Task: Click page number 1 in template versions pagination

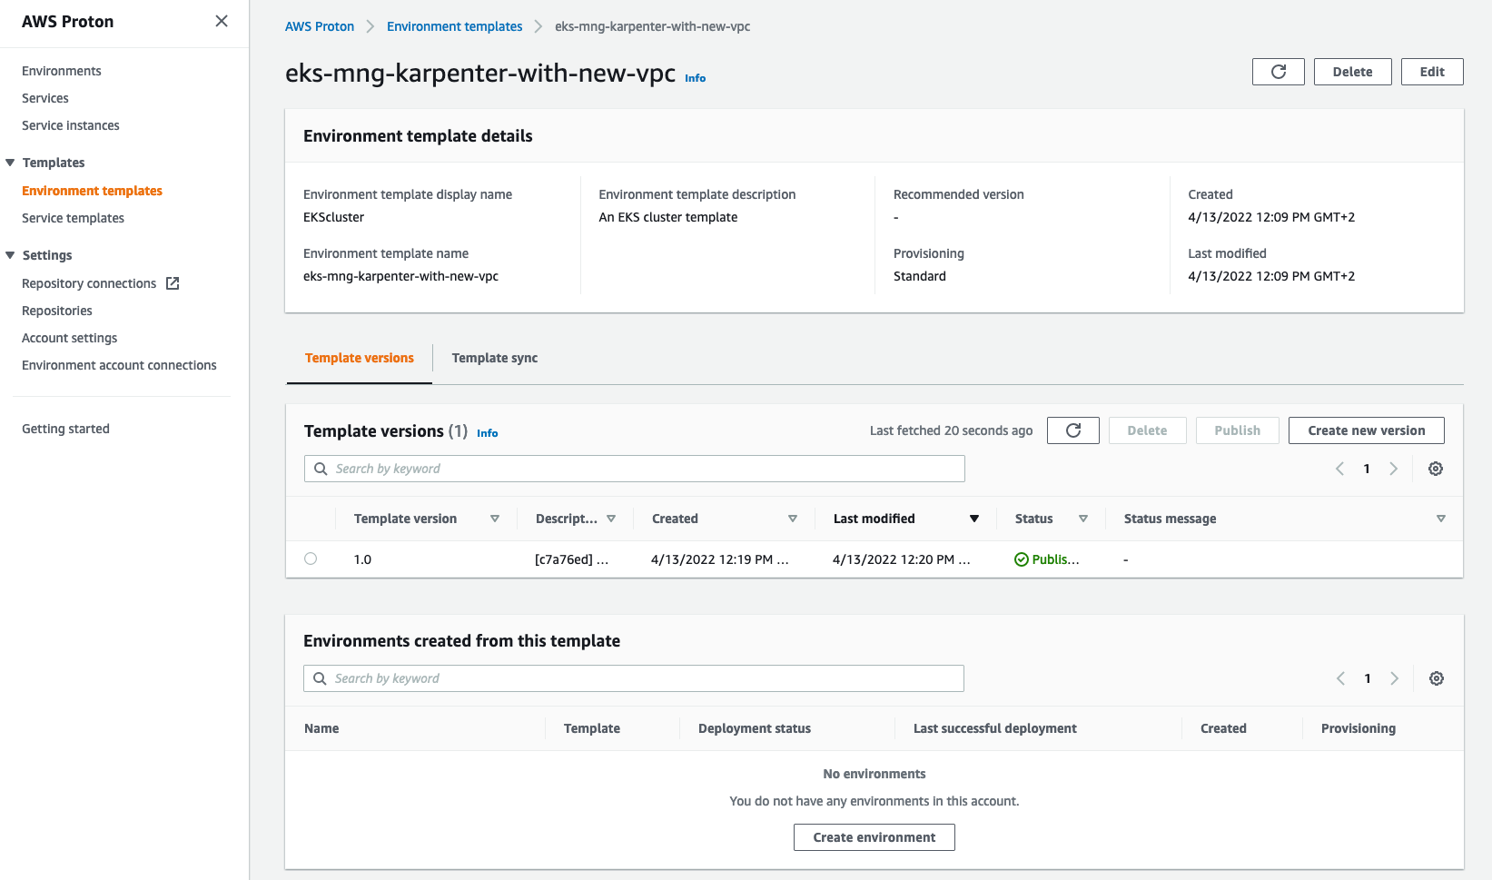Action: [1366, 469]
